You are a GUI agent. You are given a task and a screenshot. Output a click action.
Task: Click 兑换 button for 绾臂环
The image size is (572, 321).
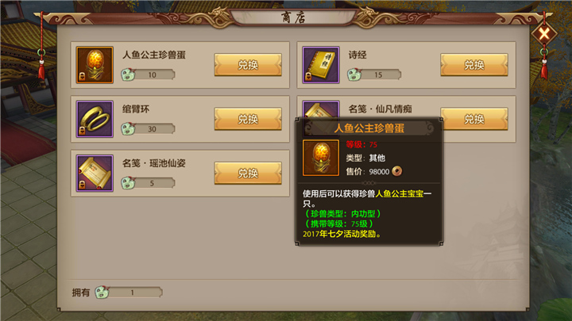point(248,119)
